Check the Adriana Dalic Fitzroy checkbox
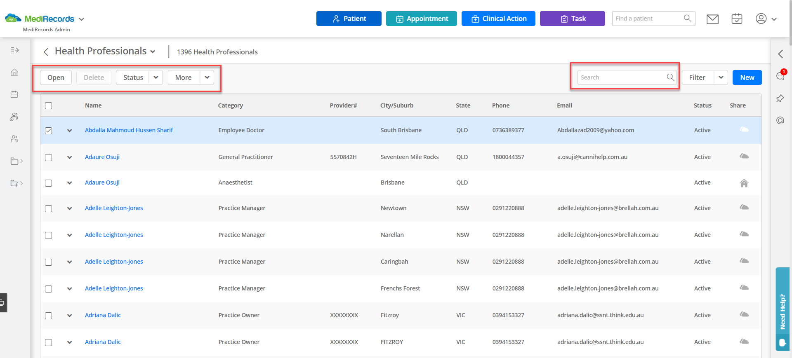The image size is (792, 358). [x=49, y=316]
